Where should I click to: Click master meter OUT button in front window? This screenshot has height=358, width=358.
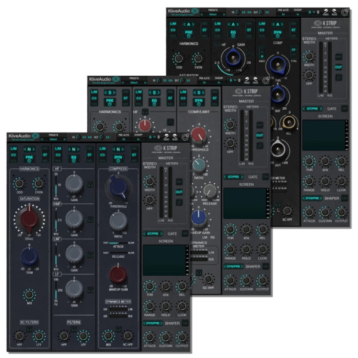[x=179, y=192]
